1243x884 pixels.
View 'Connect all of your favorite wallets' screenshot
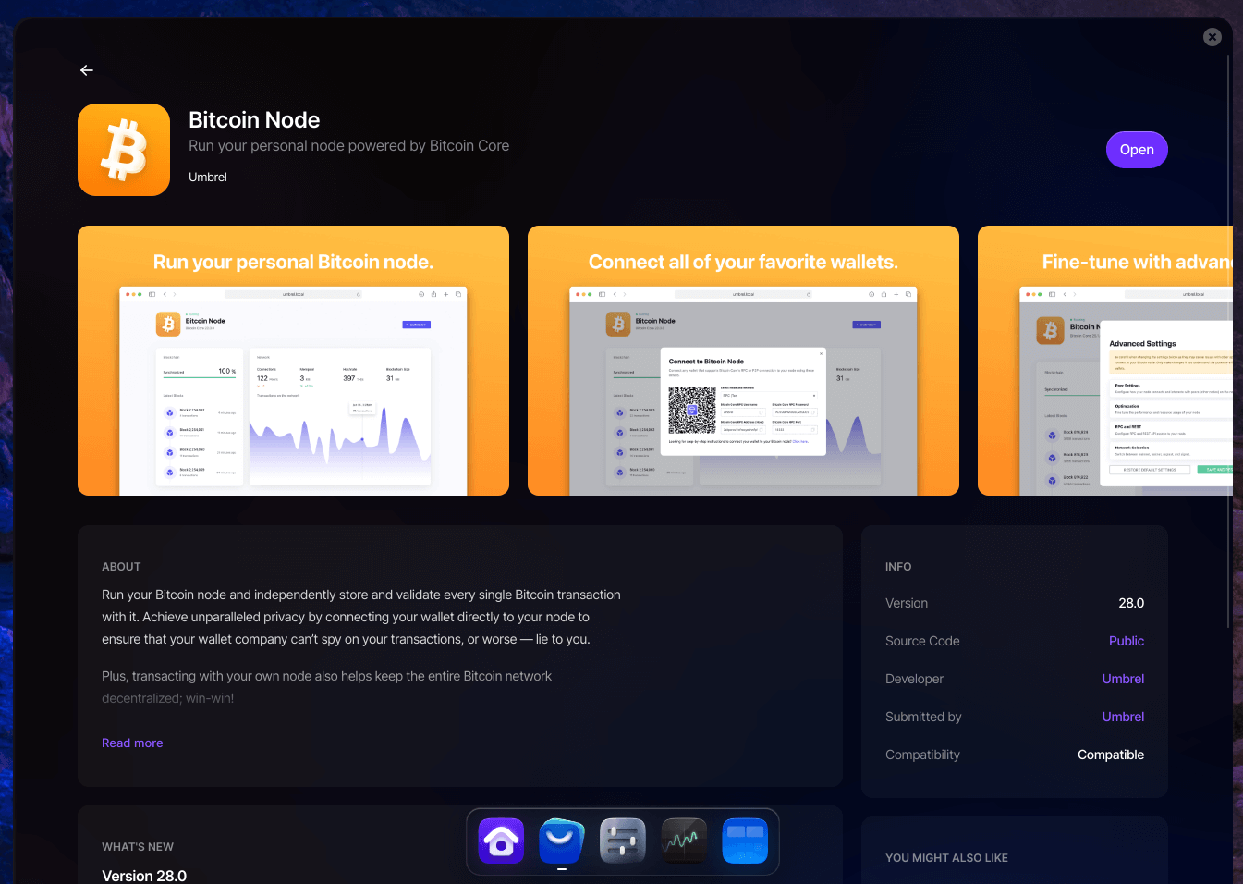coord(743,361)
